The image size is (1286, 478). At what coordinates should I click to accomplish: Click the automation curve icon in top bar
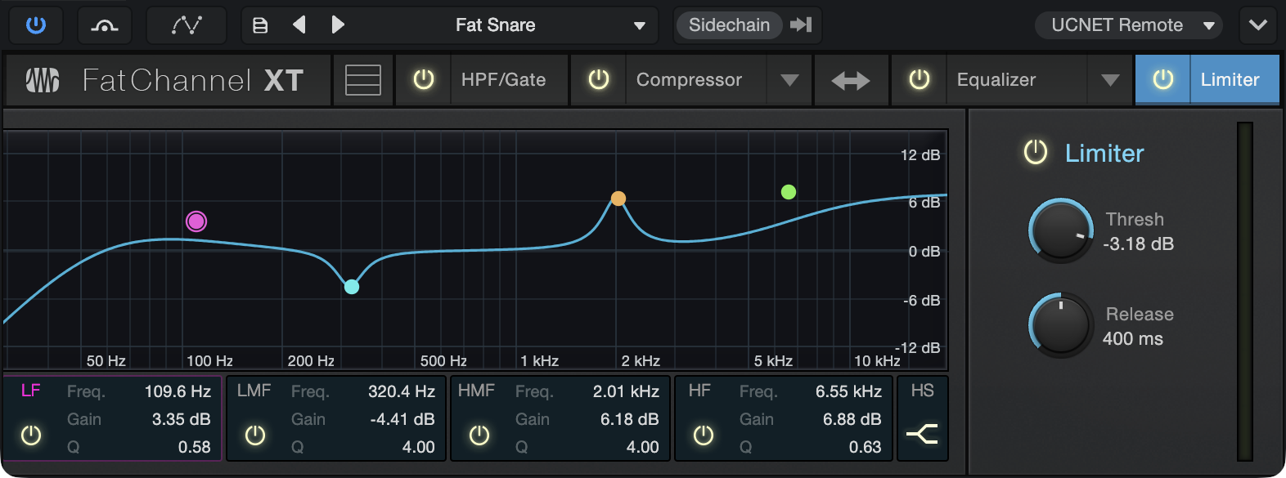pyautogui.click(x=104, y=25)
